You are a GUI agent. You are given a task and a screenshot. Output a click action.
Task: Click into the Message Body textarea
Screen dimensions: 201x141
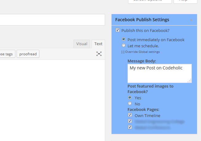160,73
